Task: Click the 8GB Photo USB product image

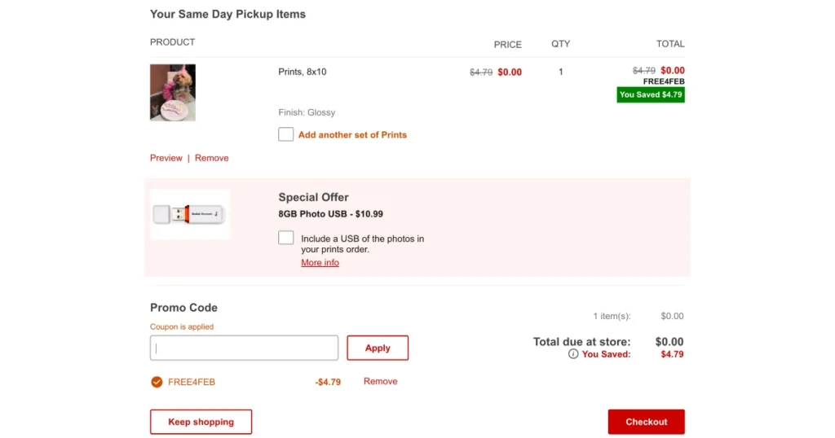Action: pos(190,215)
